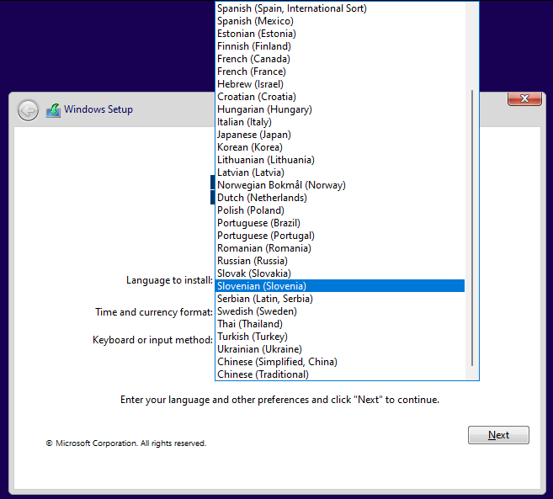Pick Croatian (Croatia)
The image size is (553, 499).
[x=340, y=97]
